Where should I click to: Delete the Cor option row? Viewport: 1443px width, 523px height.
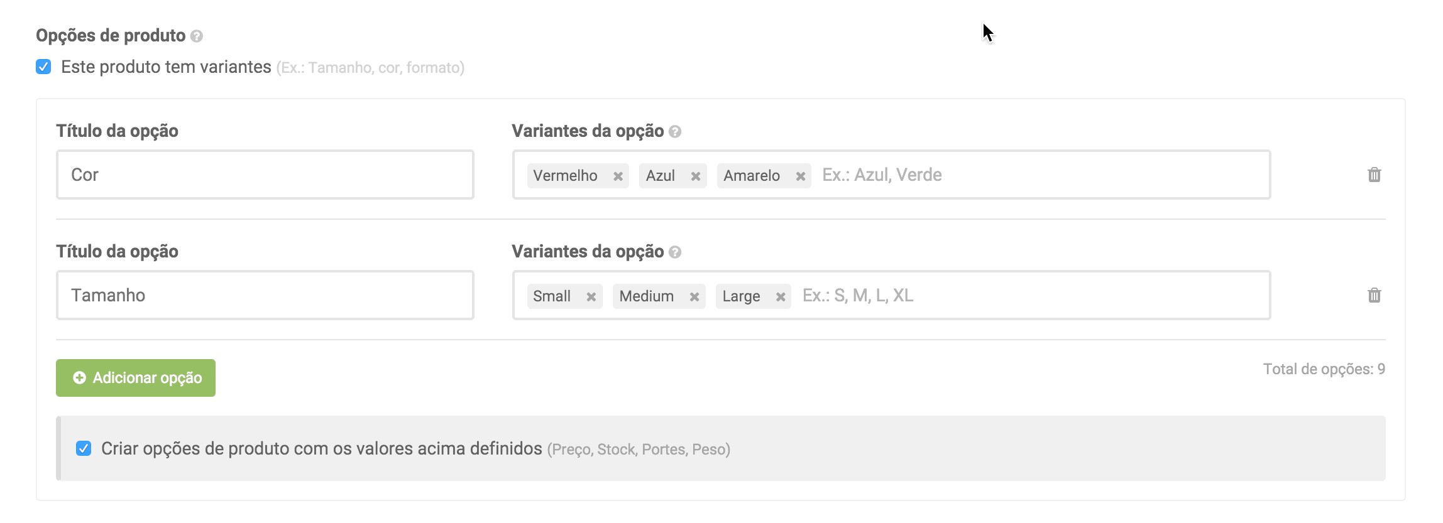[1374, 175]
